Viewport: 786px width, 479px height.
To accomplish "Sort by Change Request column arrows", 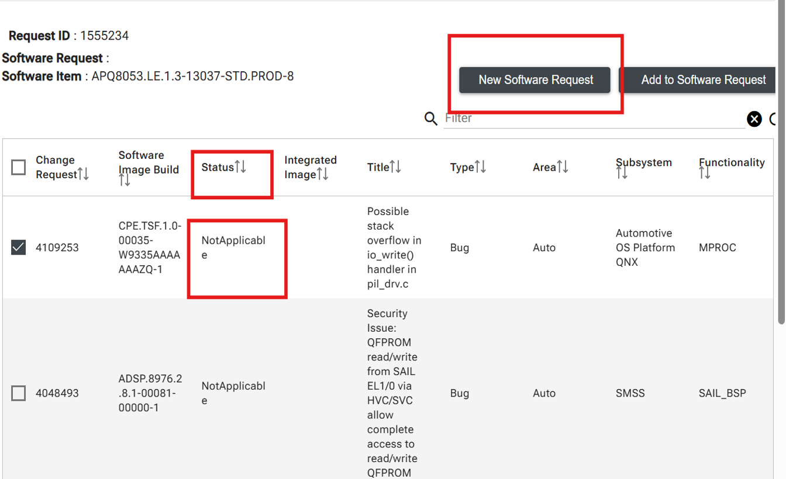I will click(83, 174).
